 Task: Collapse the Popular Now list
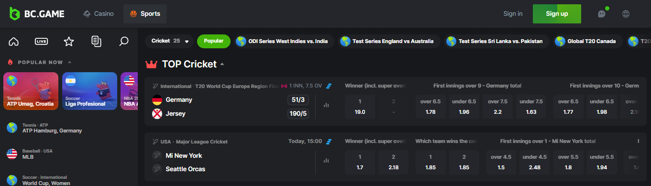tap(69, 62)
